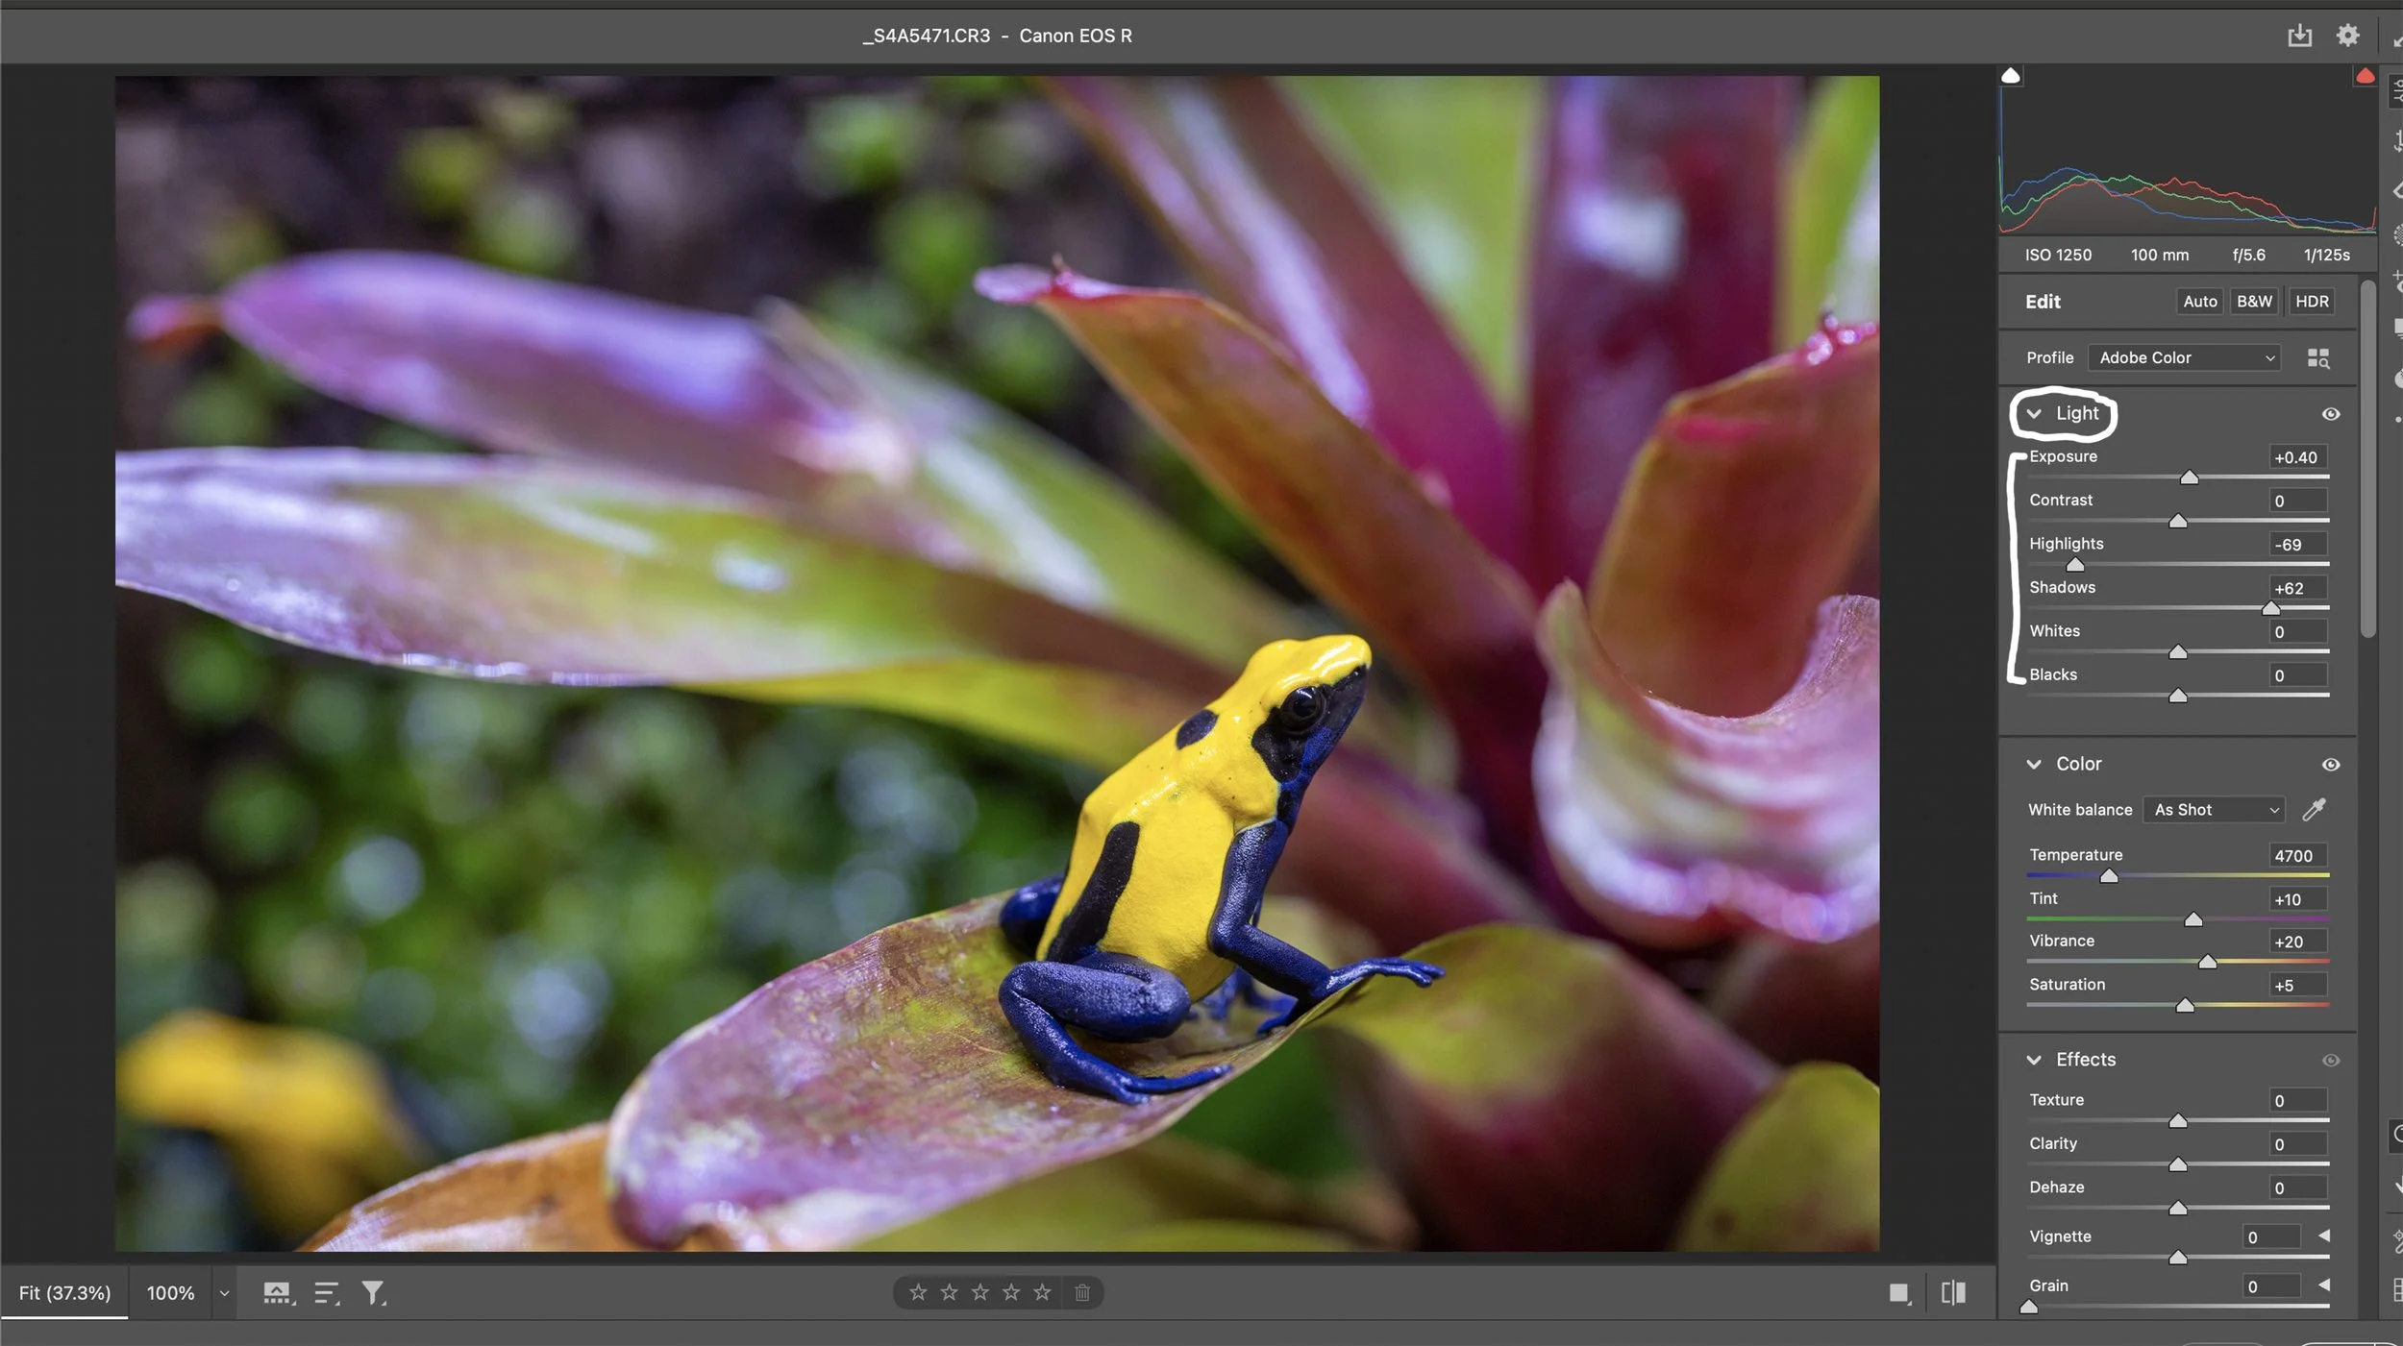Toggle before/after split view icon
The image size is (2403, 1346).
(x=1953, y=1293)
